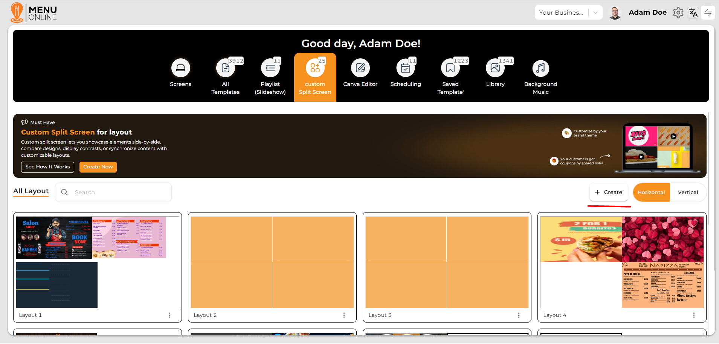Toggle the swap arrows button at top right
719x344 pixels.
(x=708, y=12)
